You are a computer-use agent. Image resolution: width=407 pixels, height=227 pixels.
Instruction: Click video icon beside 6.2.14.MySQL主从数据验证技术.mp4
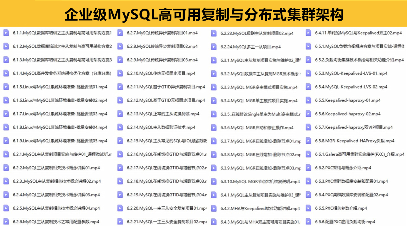pos(120,127)
